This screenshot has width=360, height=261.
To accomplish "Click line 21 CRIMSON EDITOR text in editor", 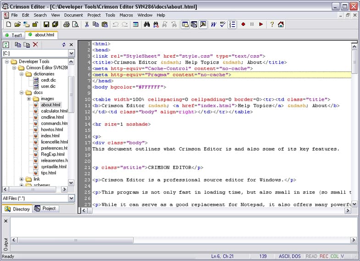I will coord(169,168).
